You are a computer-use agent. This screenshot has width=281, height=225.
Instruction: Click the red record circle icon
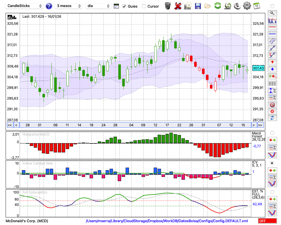click(272, 111)
